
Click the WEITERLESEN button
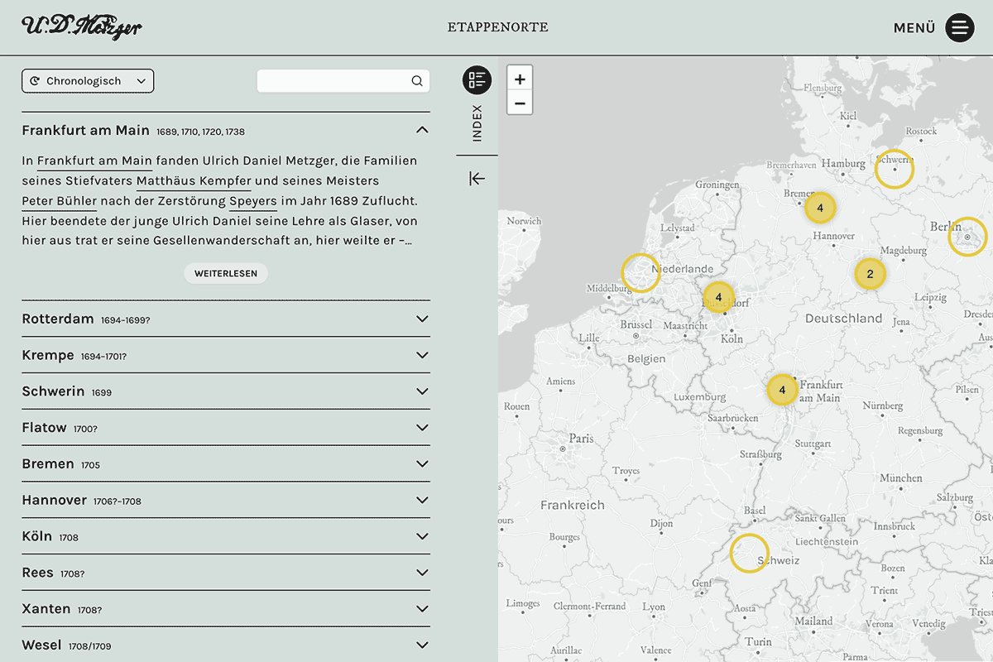(x=226, y=273)
